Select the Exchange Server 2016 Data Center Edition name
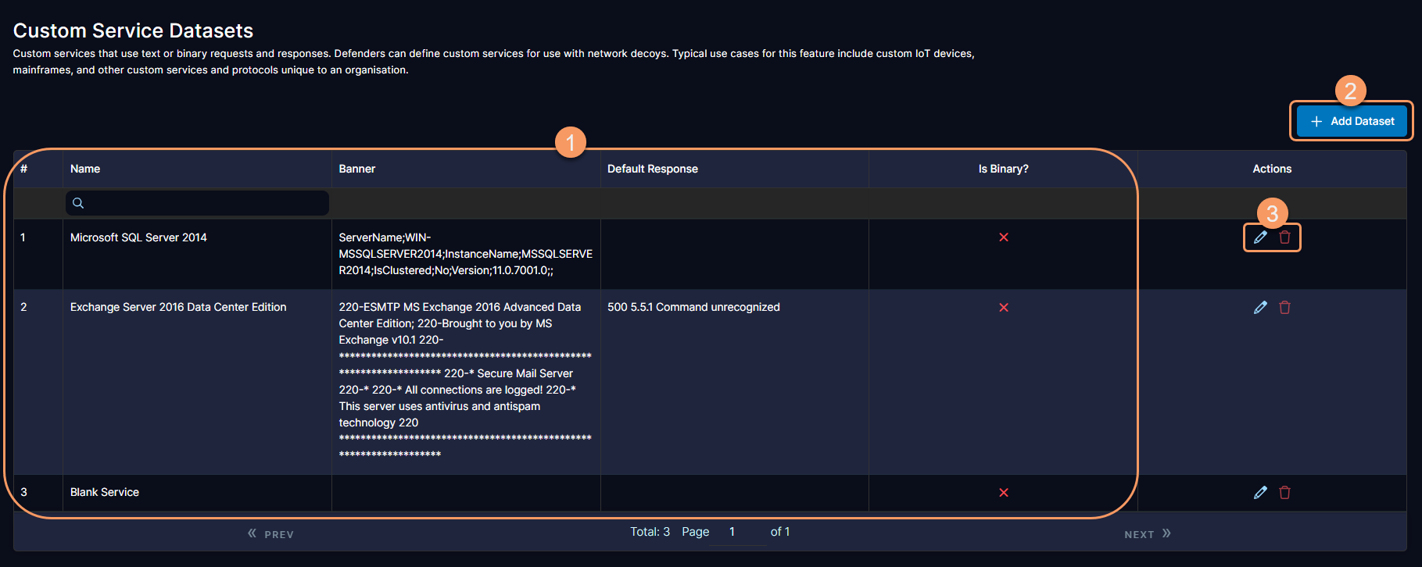Viewport: 1422px width, 567px height. [x=178, y=307]
